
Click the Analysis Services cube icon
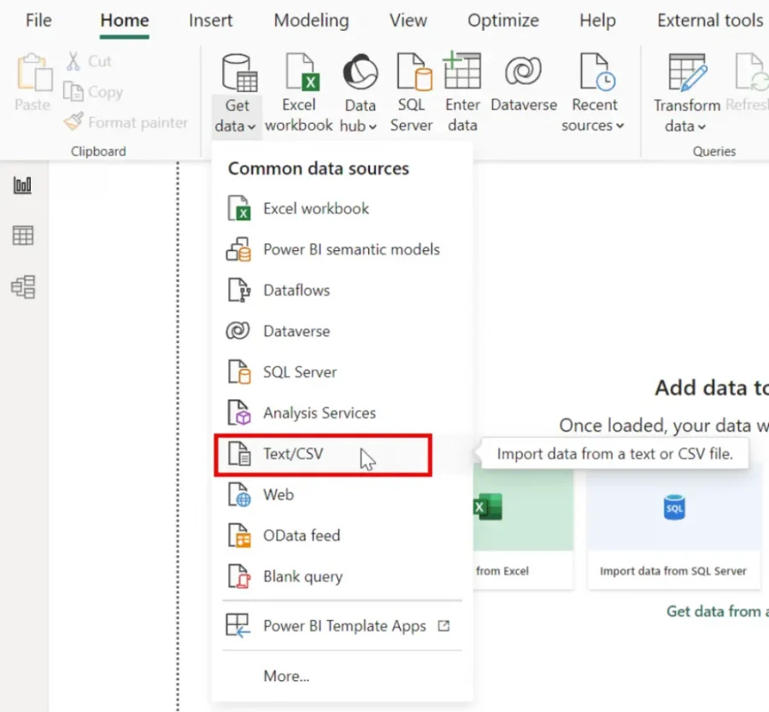(x=239, y=412)
